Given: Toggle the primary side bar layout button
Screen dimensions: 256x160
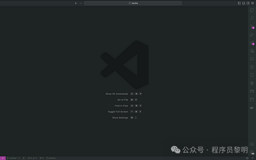Looking at the screenshot, I should point(239,3).
